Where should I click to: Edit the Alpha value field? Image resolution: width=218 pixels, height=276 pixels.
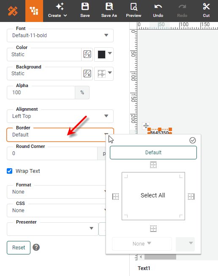[x=41, y=93]
